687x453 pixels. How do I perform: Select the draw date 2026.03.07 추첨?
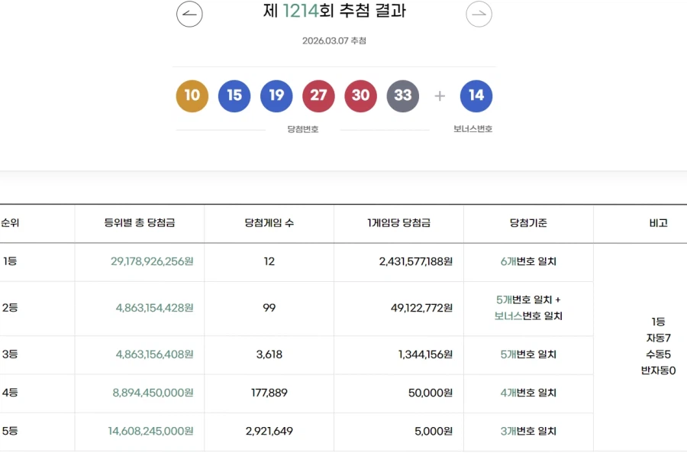click(334, 40)
